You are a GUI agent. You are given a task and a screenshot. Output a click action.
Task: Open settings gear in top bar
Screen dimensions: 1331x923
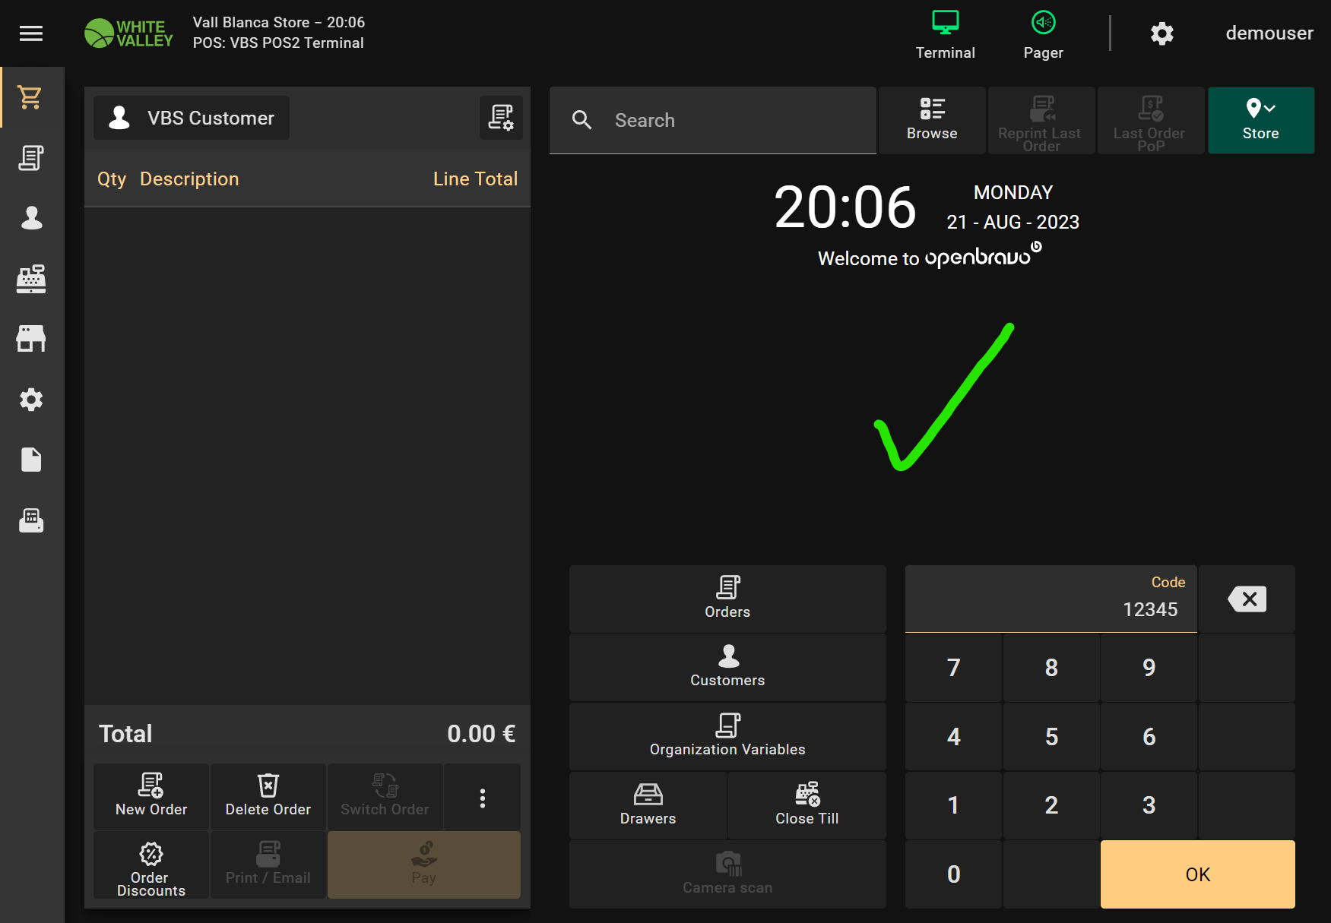1161,33
